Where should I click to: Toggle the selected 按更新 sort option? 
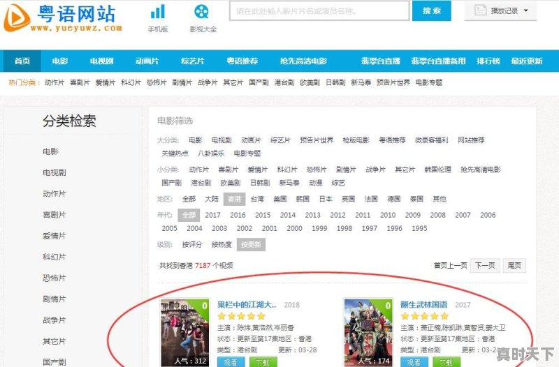(251, 244)
